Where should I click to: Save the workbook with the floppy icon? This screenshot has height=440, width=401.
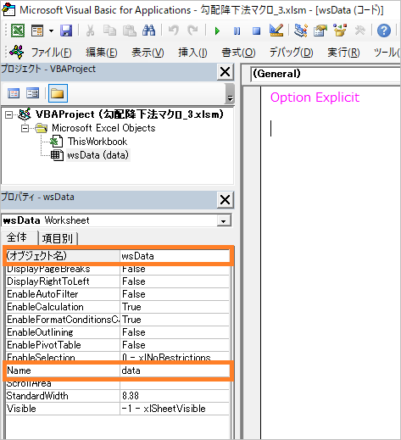click(x=66, y=31)
